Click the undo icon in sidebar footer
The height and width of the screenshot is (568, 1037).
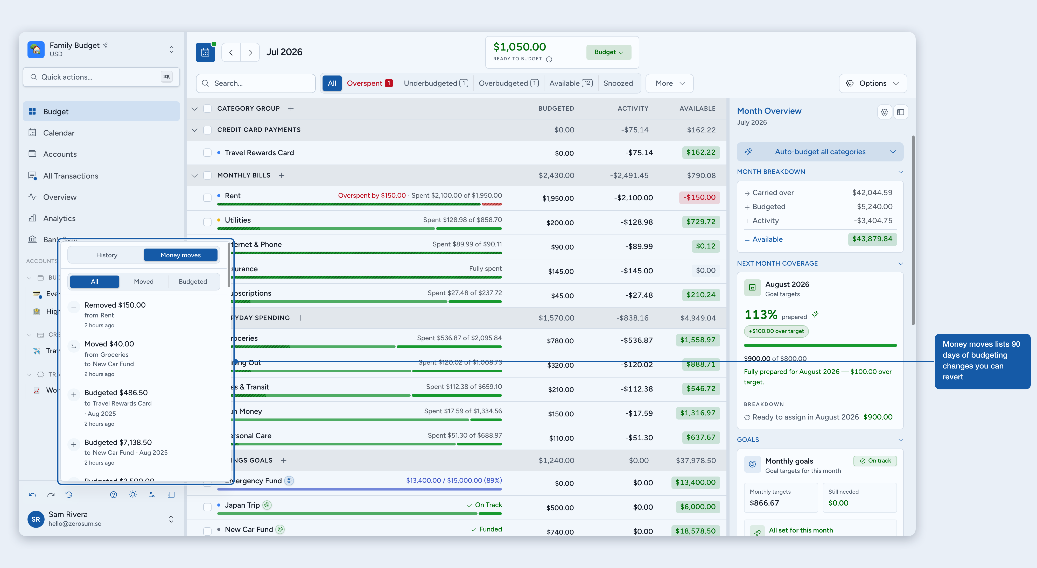[33, 495]
